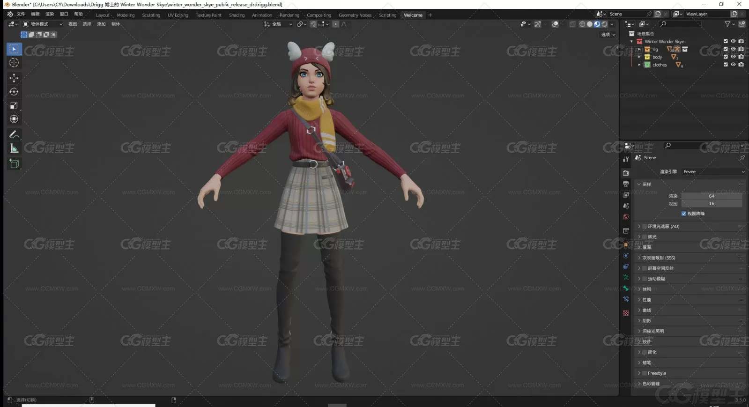Select the Move tool
Screen dimensions: 749x407
point(14,78)
